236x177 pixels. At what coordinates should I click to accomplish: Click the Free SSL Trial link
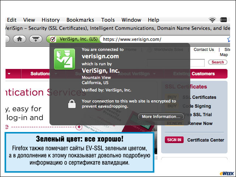coord(197,115)
